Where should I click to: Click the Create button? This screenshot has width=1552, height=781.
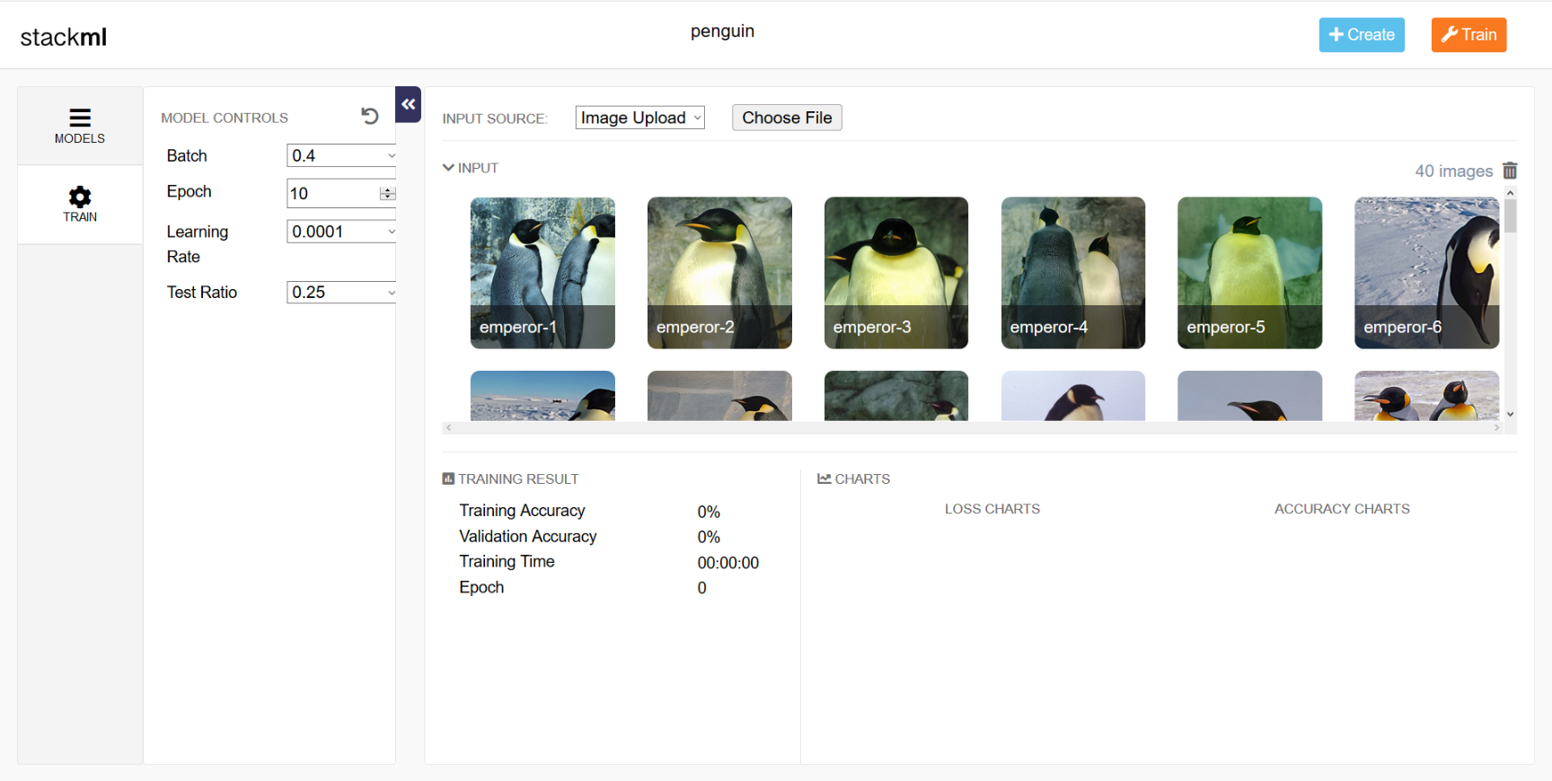[x=1362, y=35]
